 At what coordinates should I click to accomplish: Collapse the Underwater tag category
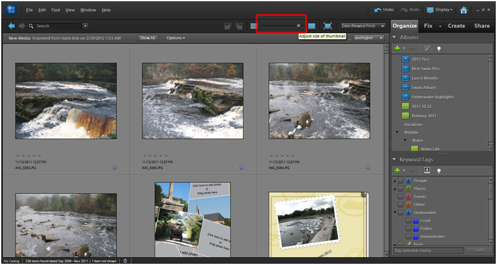395,212
